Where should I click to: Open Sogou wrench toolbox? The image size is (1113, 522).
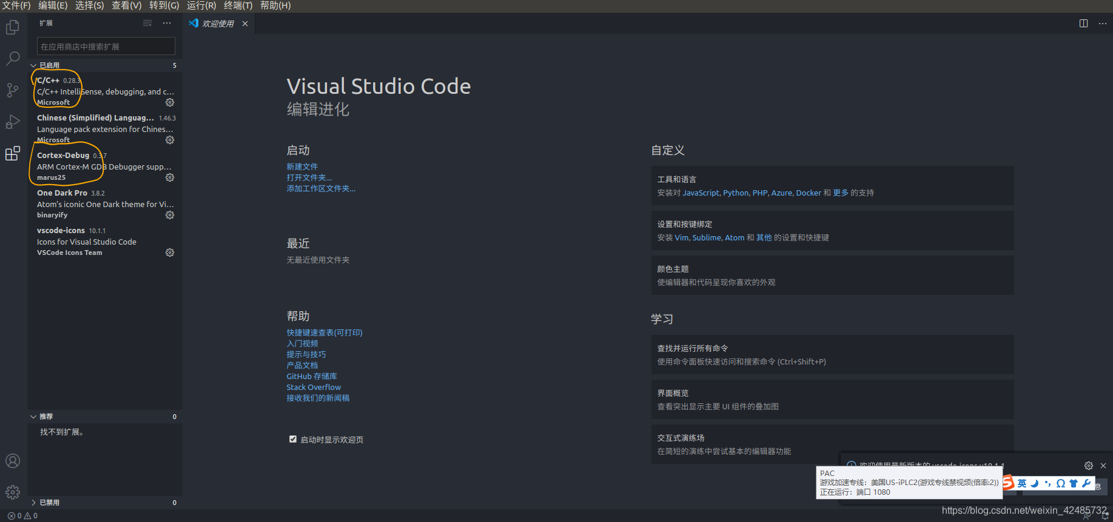tap(1086, 483)
